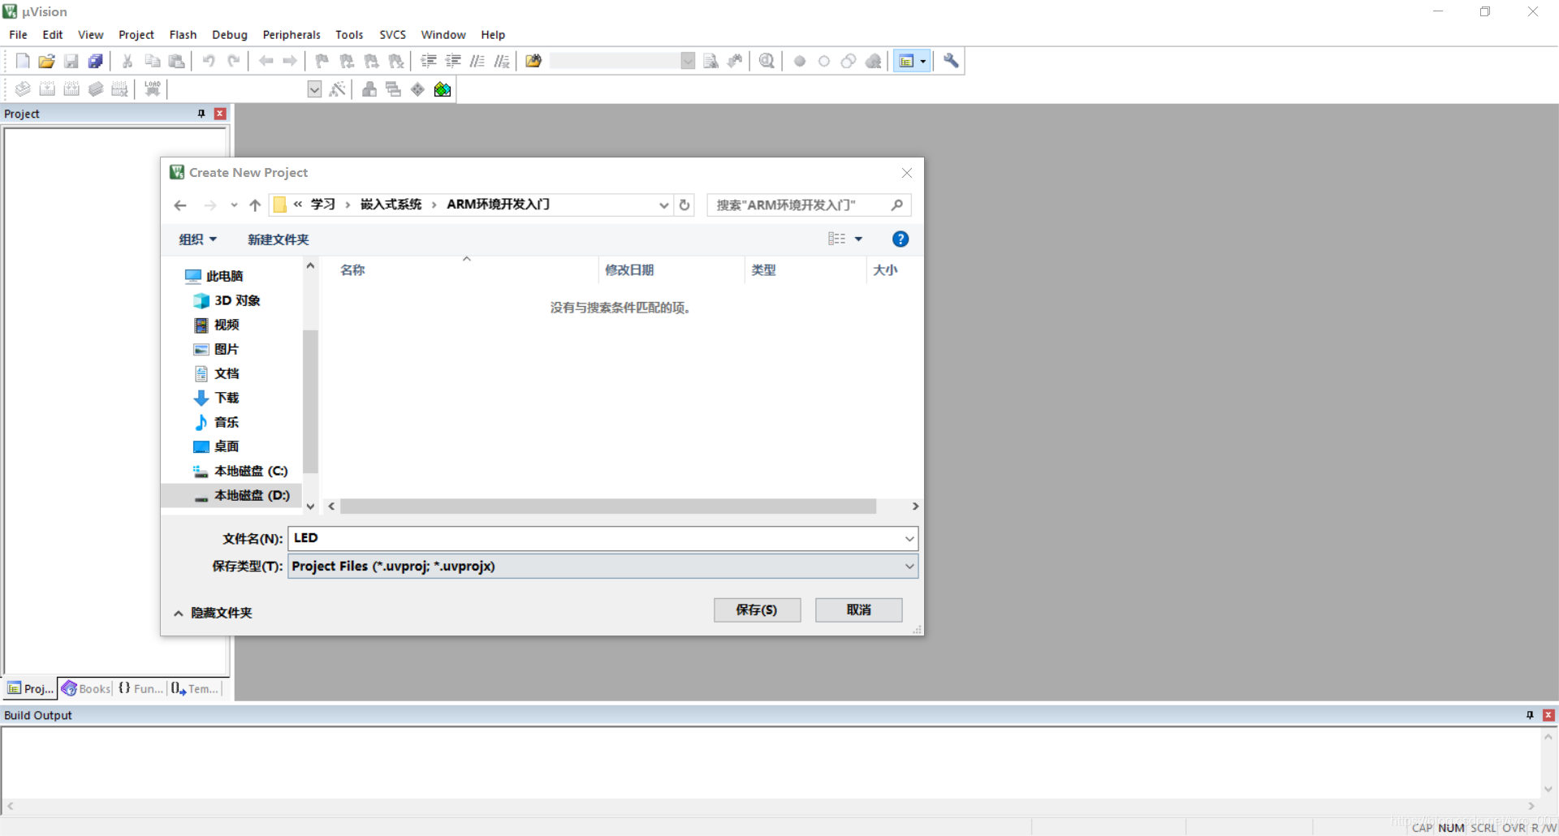
Task: Click the Comment selection icon
Action: 477,61
